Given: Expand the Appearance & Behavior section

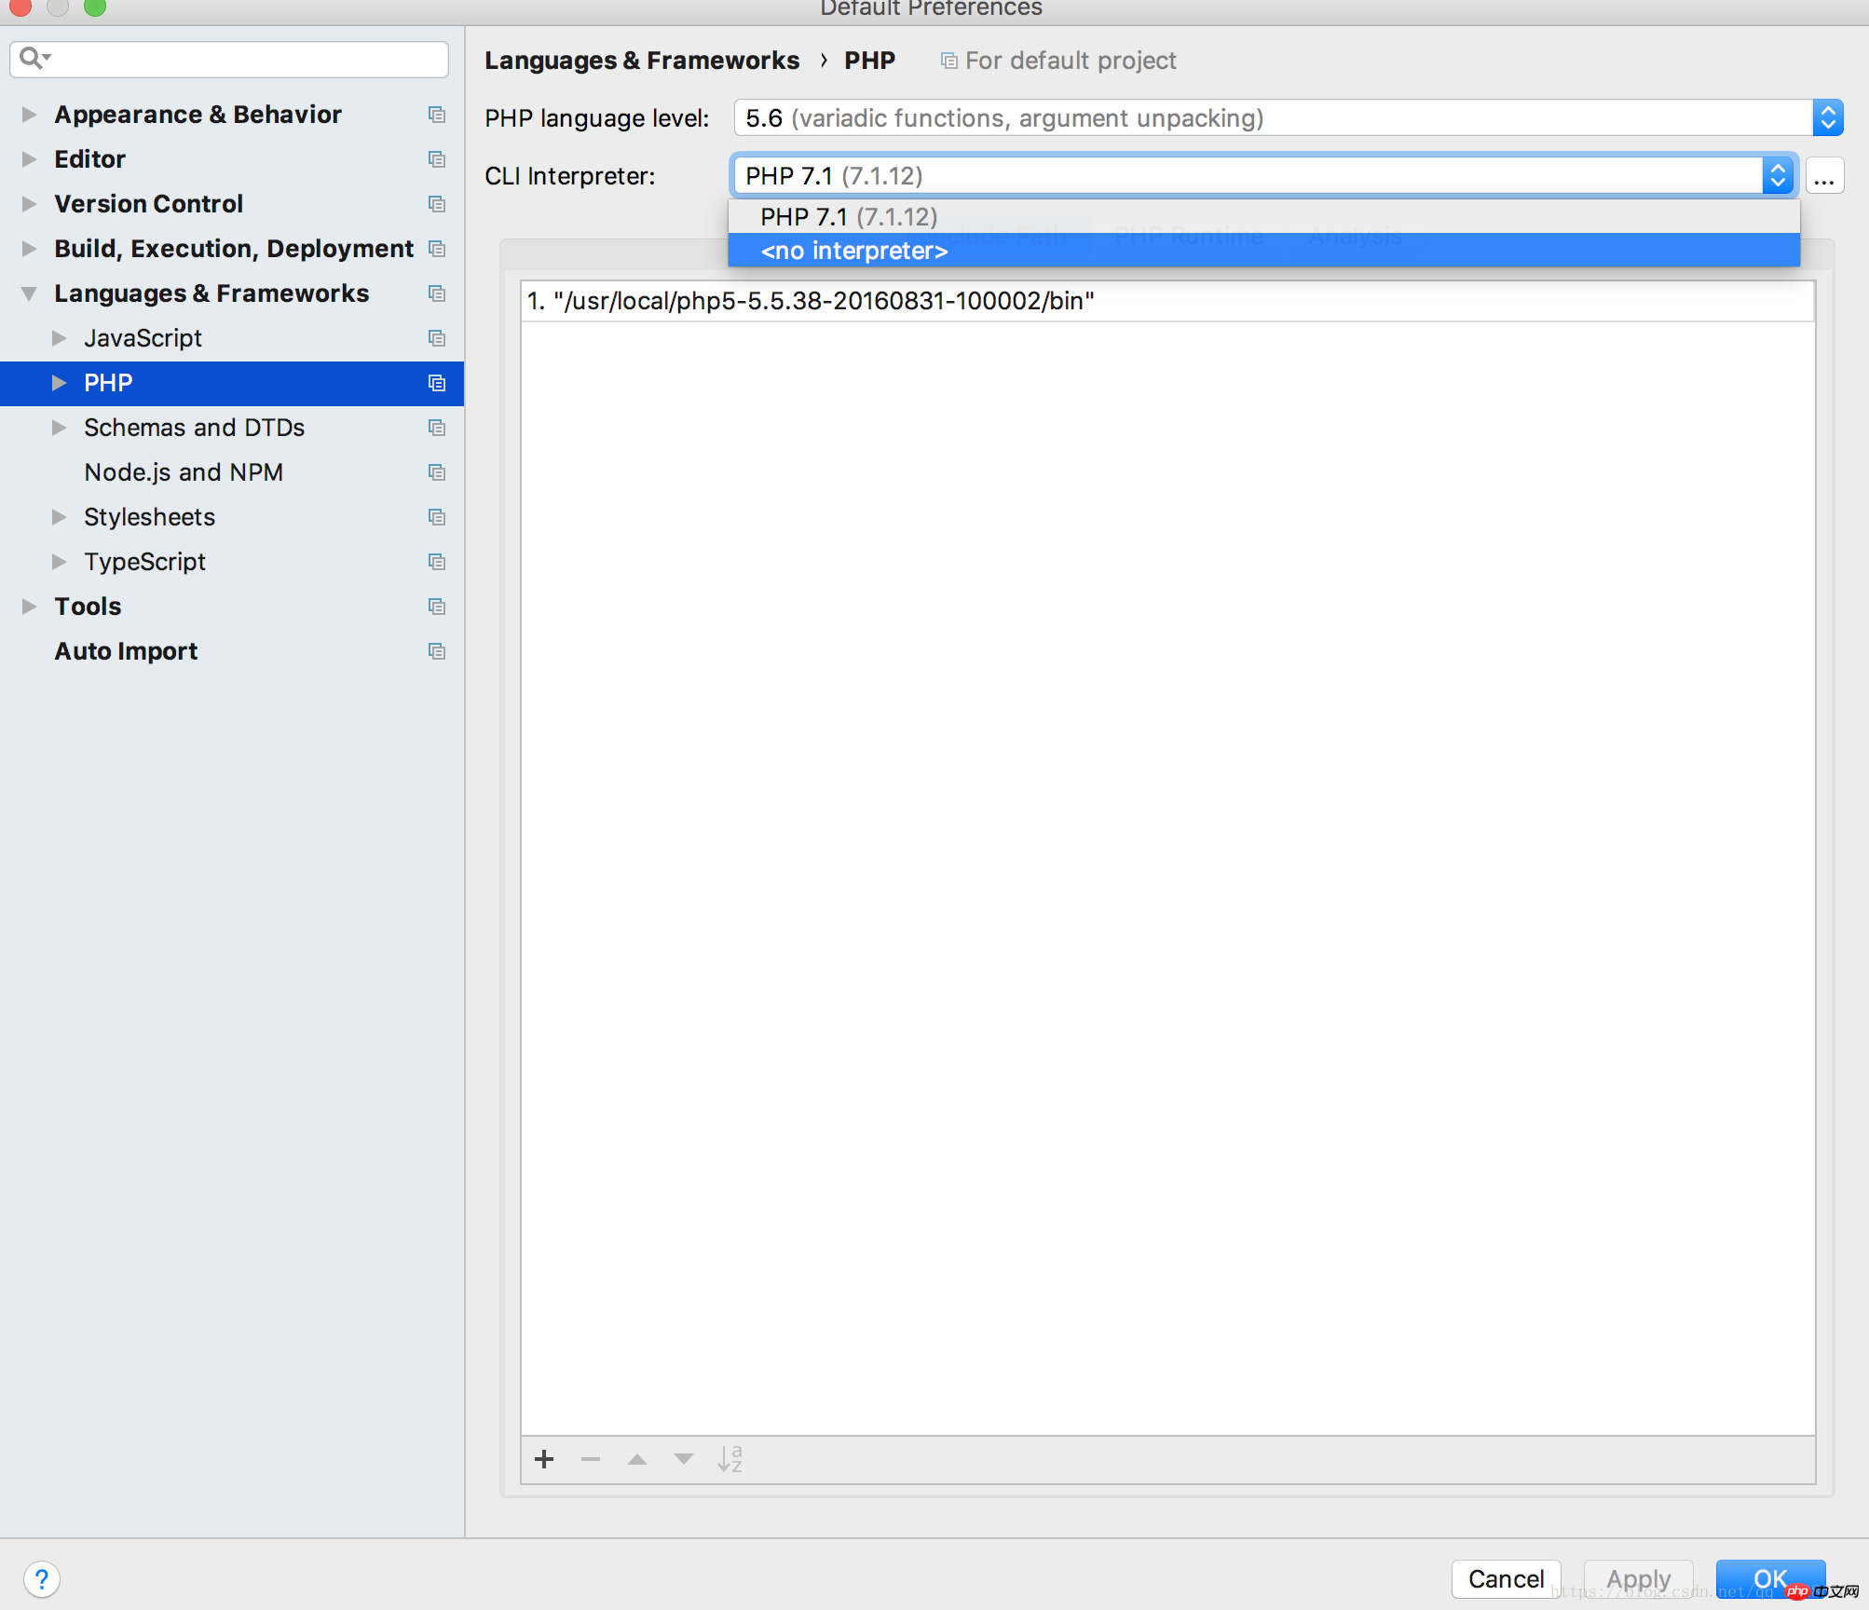Looking at the screenshot, I should [29, 115].
